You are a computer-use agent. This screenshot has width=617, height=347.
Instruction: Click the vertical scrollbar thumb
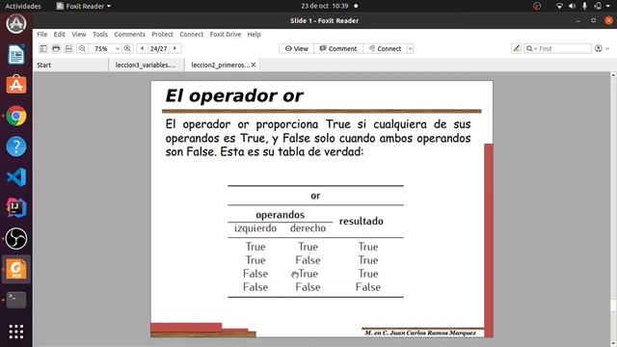[613, 306]
